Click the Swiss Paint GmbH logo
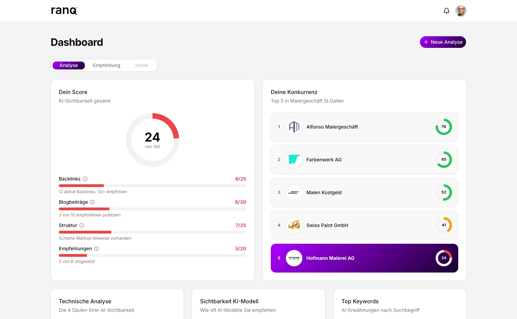517x319 pixels. point(294,225)
